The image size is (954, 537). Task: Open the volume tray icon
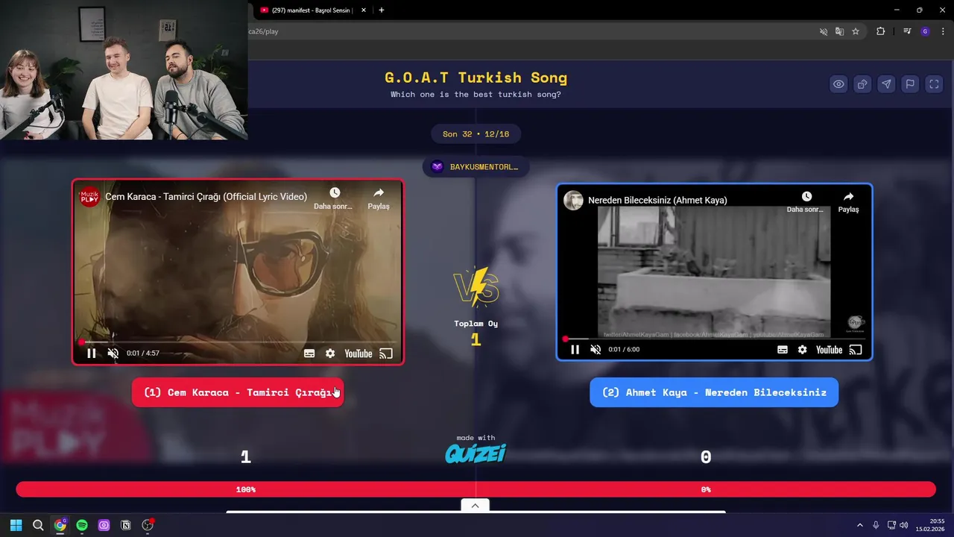(904, 525)
